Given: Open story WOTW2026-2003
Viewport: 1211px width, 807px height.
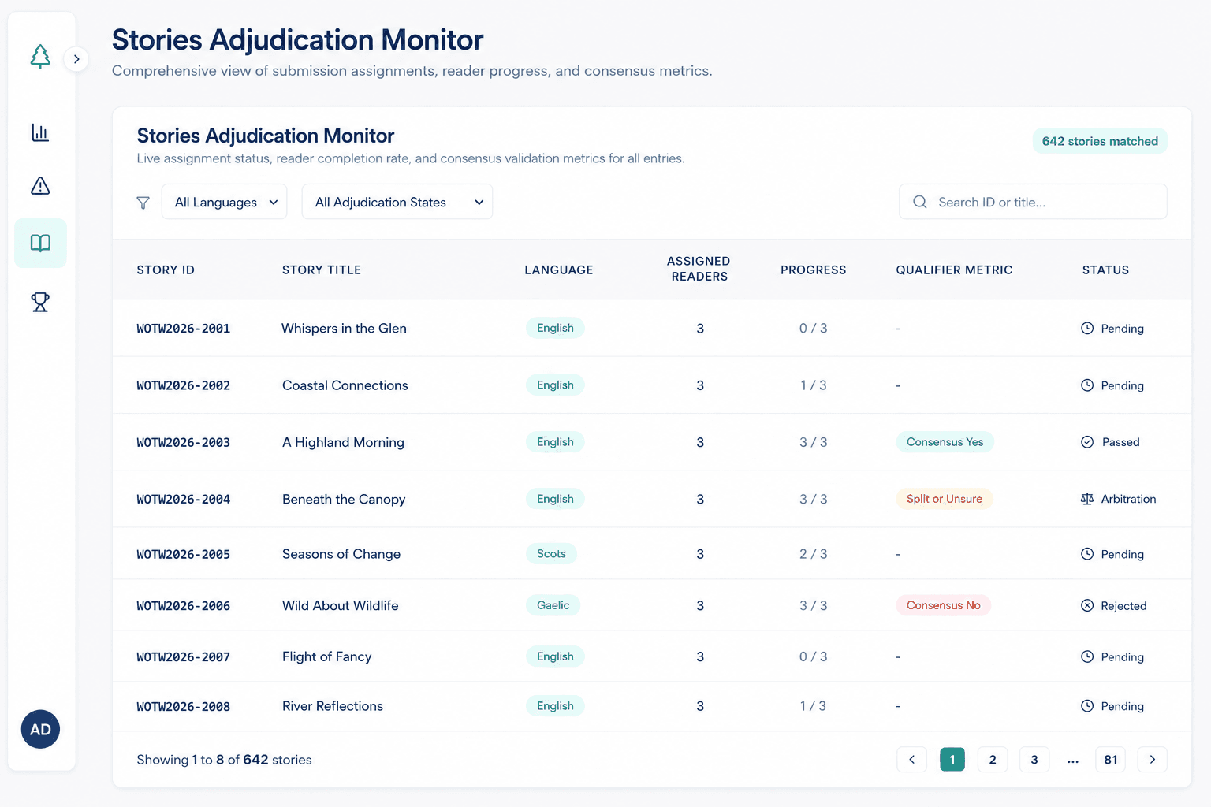Looking at the screenshot, I should click(184, 443).
